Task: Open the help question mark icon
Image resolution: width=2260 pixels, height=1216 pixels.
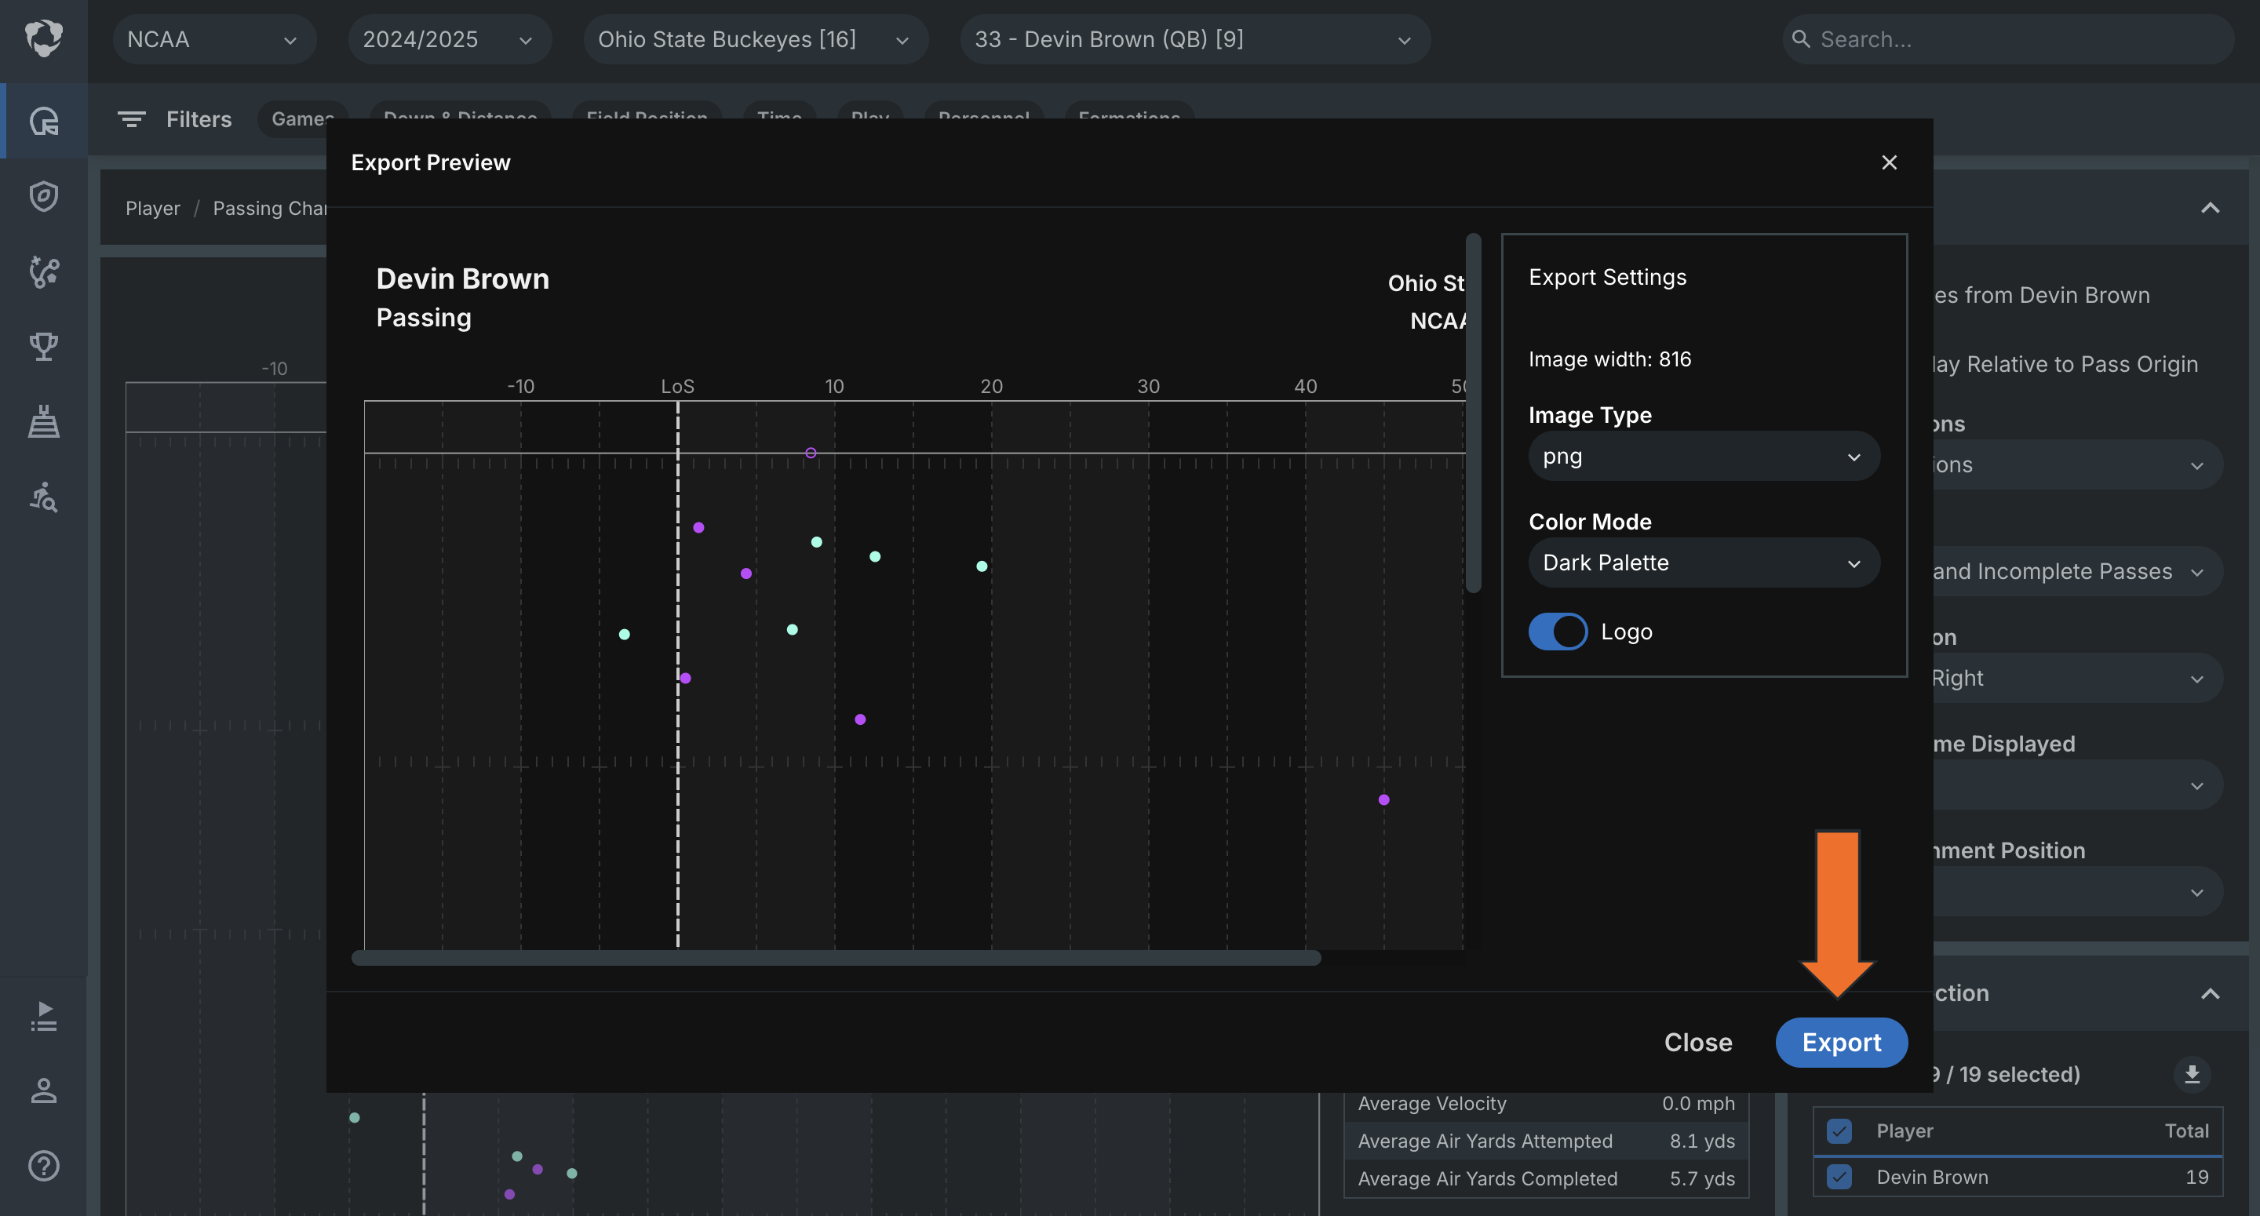Action: tap(43, 1166)
